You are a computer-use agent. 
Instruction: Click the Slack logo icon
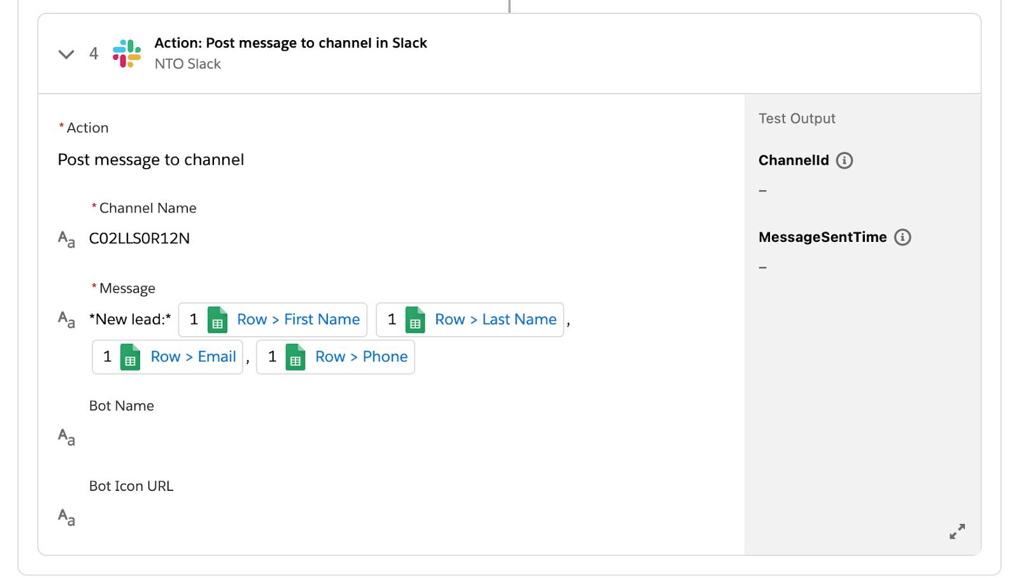(127, 53)
